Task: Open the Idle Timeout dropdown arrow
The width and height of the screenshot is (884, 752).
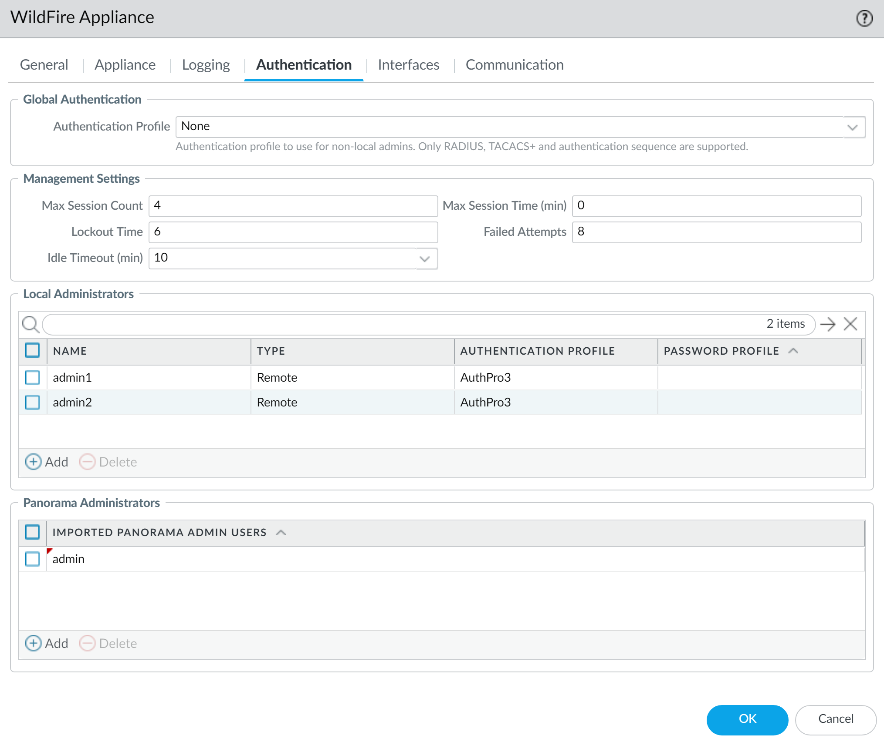Action: (425, 258)
